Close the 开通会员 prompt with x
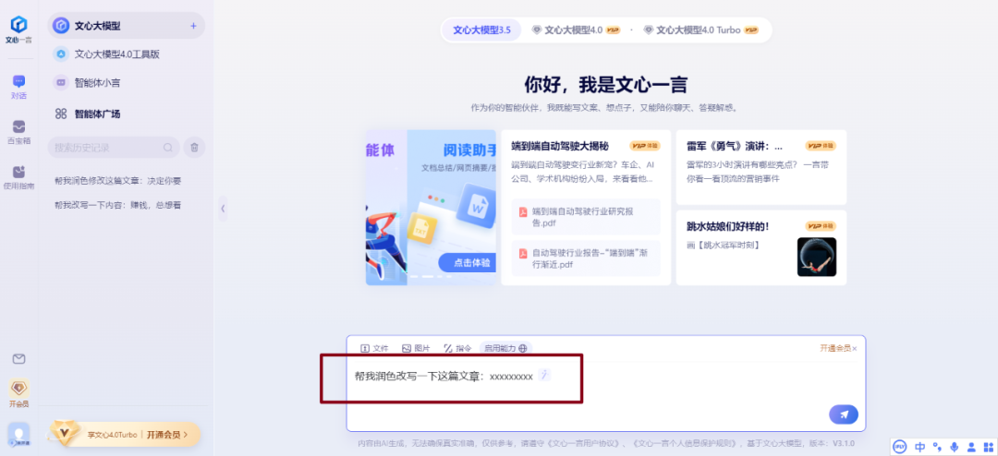This screenshot has height=456, width=998. point(855,349)
